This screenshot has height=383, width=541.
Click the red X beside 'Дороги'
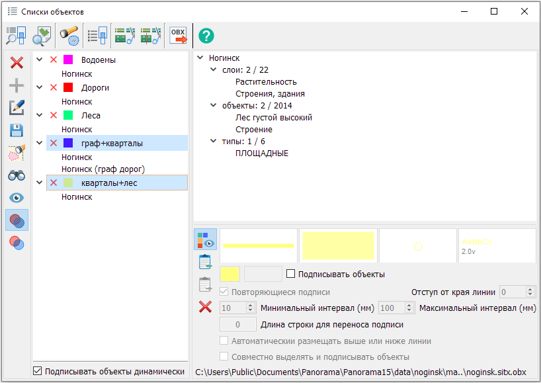(54, 88)
